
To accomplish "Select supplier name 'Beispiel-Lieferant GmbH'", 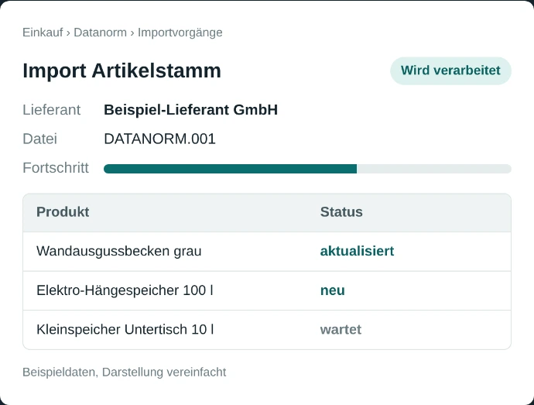I will click(190, 110).
